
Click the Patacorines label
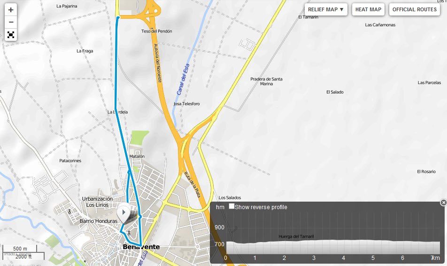[x=70, y=161]
